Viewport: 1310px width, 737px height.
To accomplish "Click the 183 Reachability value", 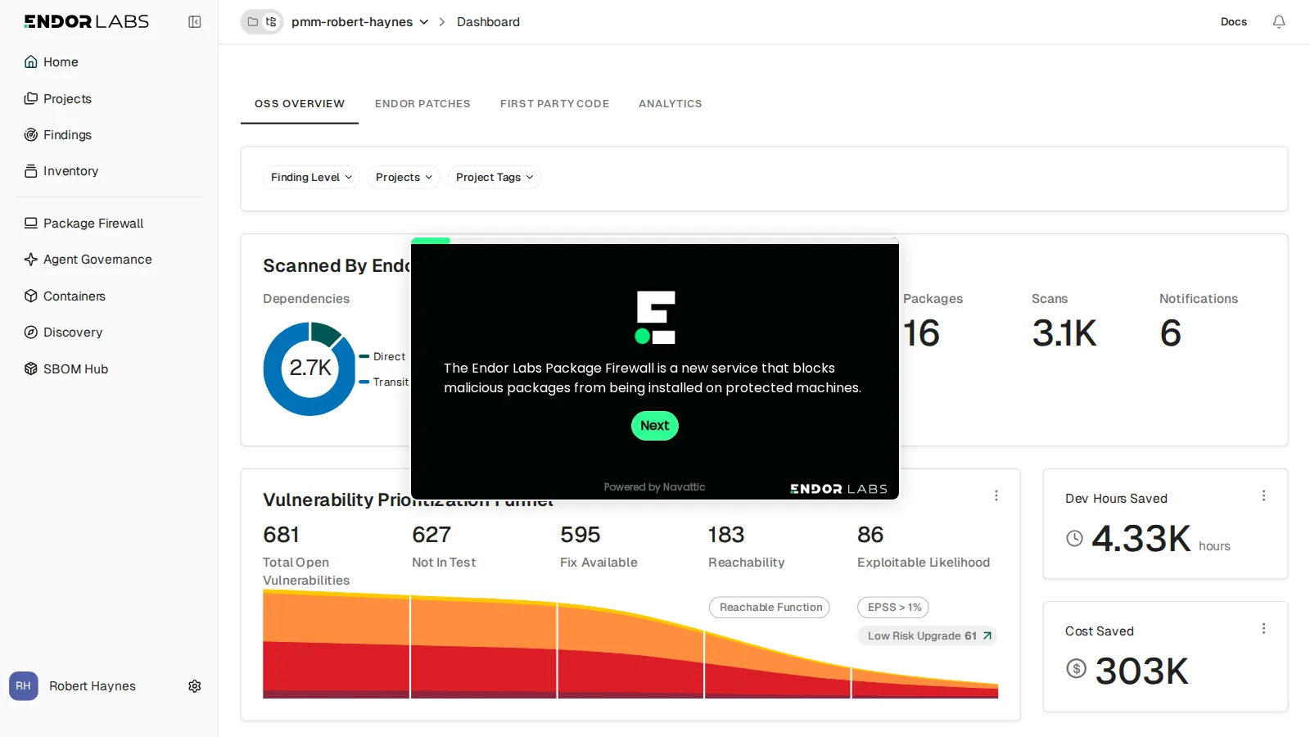I will (726, 535).
